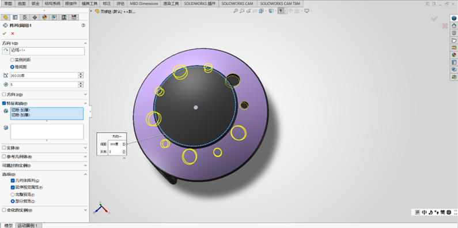This screenshot has height=228, width=458.
Task: Open View Orientation in view toolbar
Action: coord(261,11)
